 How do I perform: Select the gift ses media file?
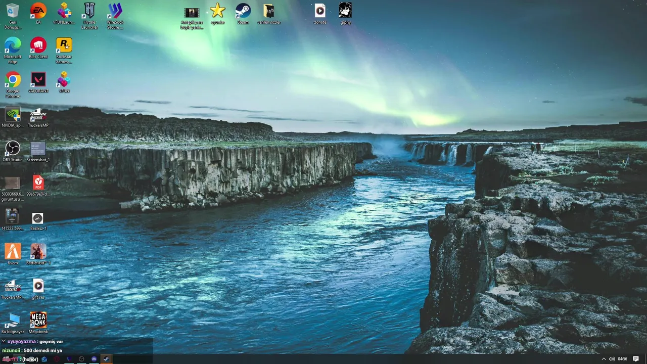(x=38, y=289)
